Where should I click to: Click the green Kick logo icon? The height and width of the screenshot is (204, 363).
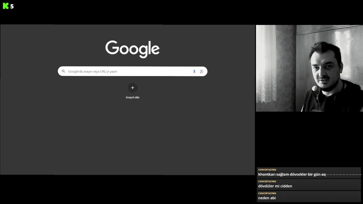pos(6,6)
